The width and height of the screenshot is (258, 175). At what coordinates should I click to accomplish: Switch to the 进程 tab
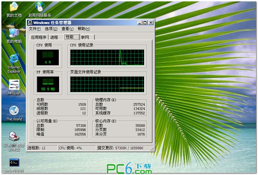[54, 37]
